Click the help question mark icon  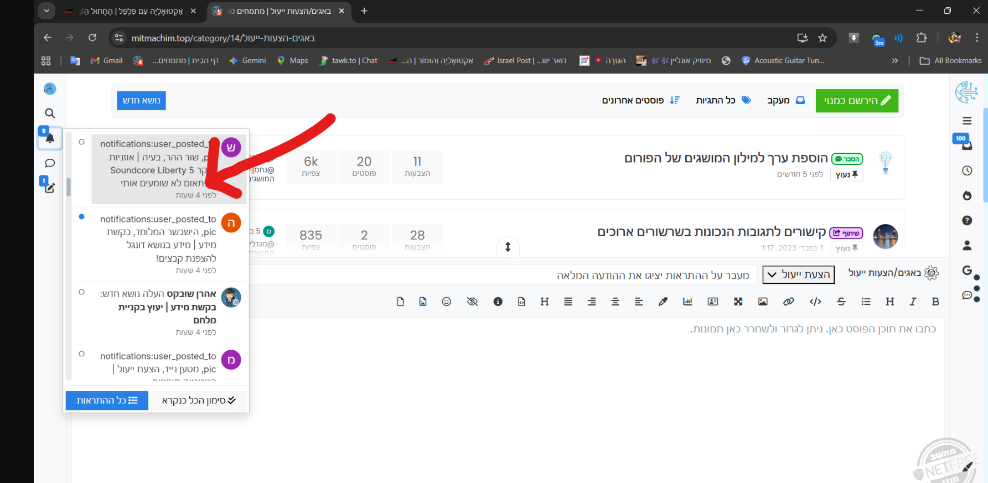967,220
